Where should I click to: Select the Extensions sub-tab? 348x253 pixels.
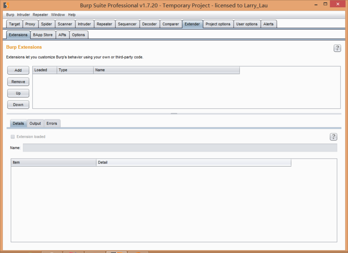point(18,35)
